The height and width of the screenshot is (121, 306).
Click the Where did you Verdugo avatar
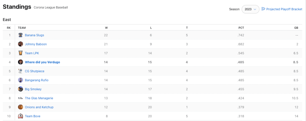pyautogui.click(x=21, y=62)
